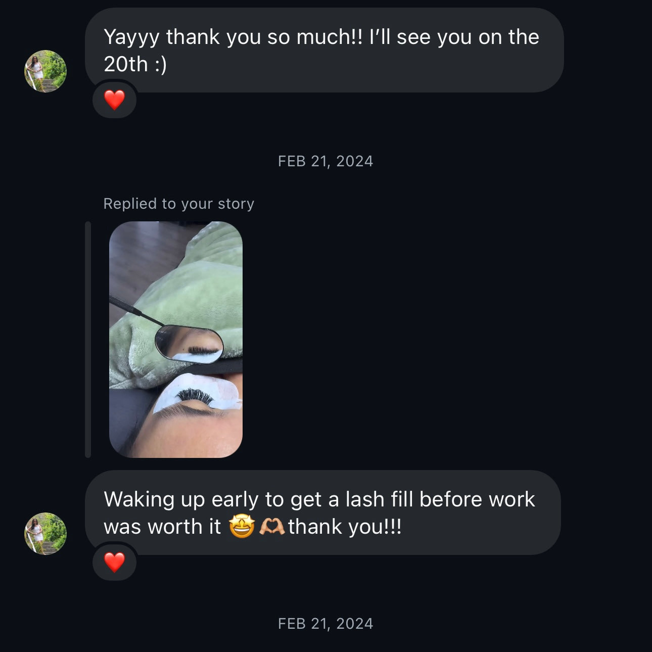652x652 pixels.
Task: Click the "thank you!!!" text after the emojis
Action: [x=345, y=527]
